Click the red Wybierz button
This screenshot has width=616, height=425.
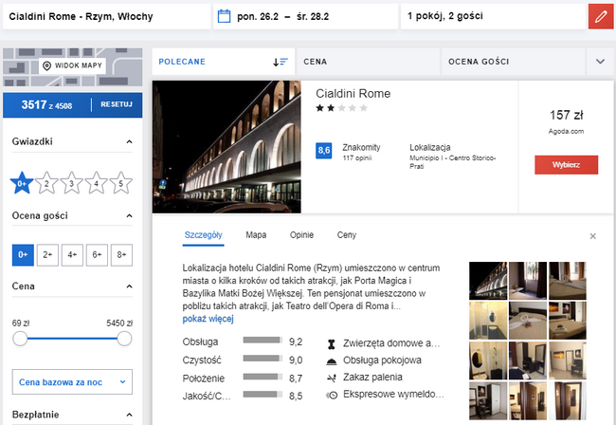[566, 165]
